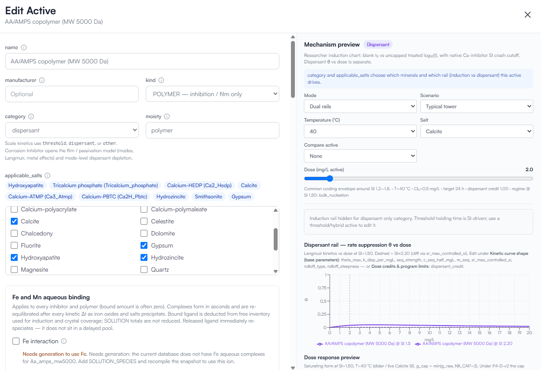Screen dimensions: 541x370
Task: Show info tooltip next to applicable_salts label
Action: click(x=47, y=176)
